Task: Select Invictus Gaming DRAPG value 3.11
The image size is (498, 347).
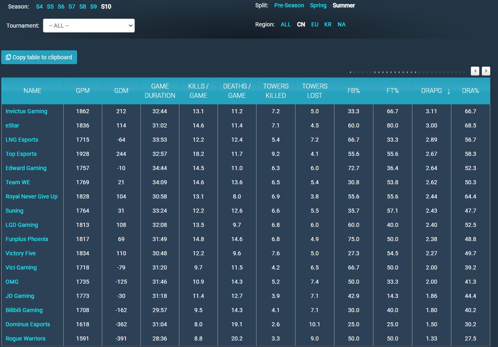Action: 431,111
